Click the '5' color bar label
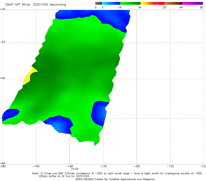The width and height of the screenshot is (206, 181). click(x=102, y=7)
